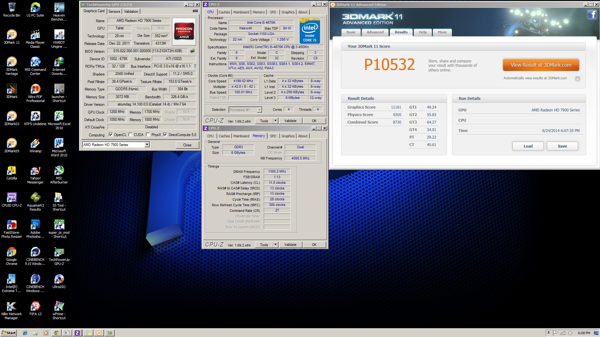
Task: Open the CPUID CPU-Z desktop icon
Action: (x=12, y=200)
